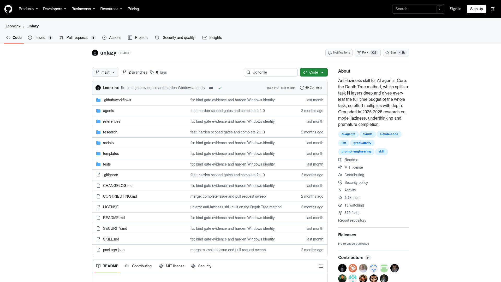The width and height of the screenshot is (501, 282).
Task: Open the green Code dropdown
Action: pyautogui.click(x=314, y=72)
